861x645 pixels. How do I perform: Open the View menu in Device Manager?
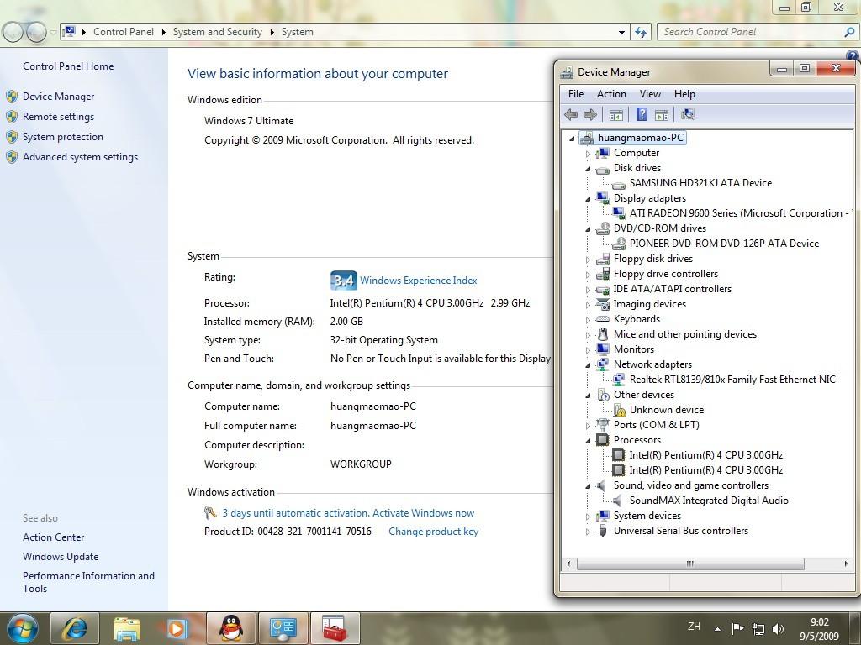coord(650,94)
